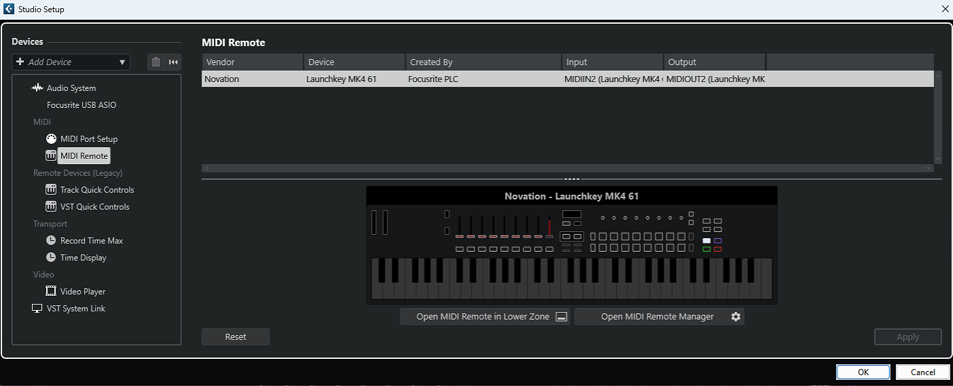The image size is (953, 386).
Task: Click the MIDI Remote keyboard icon
Action: pyautogui.click(x=51, y=155)
